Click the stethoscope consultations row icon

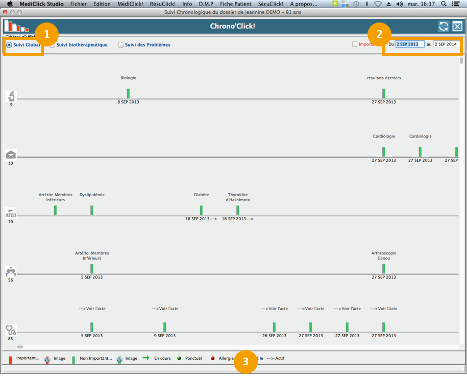pos(11,330)
